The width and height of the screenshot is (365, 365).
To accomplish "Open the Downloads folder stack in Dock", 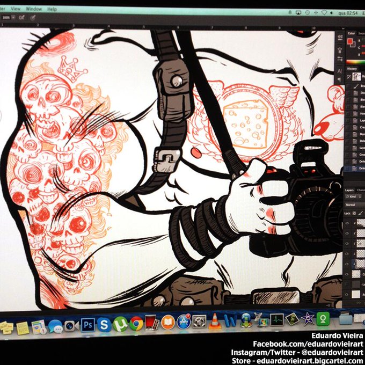I will point(346,318).
